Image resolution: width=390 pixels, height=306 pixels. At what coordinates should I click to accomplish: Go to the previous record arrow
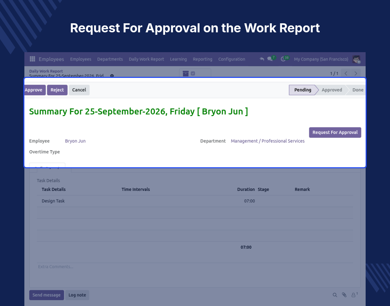click(x=346, y=73)
